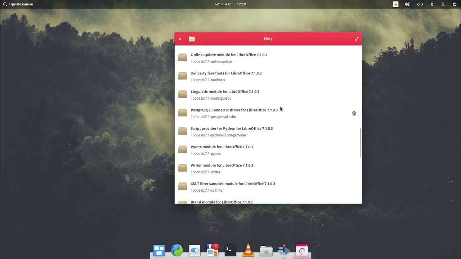Viewport: 461px width, 259px height.
Task: Open the blue arrow app in dock
Action: [284, 250]
